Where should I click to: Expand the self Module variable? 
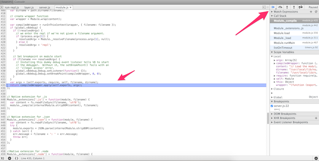tap(275, 79)
